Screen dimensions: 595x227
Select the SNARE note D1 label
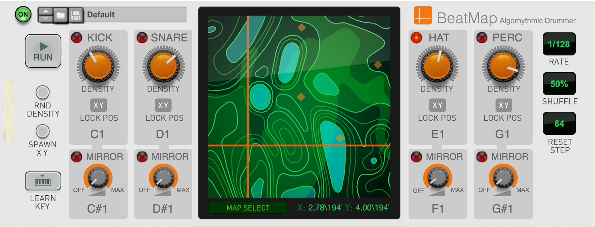(163, 134)
